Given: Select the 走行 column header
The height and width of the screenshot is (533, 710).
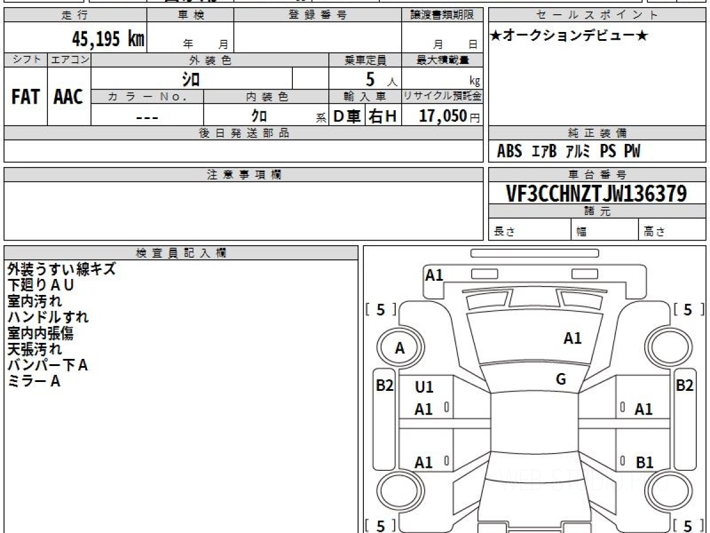Looking at the screenshot, I should 75,15.
